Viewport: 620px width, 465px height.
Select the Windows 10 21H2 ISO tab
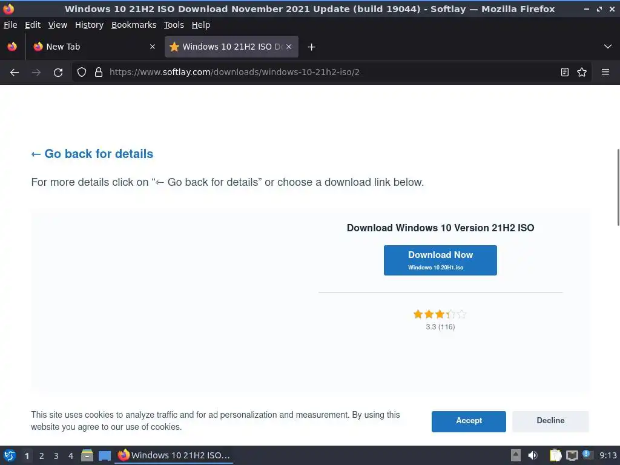231,47
